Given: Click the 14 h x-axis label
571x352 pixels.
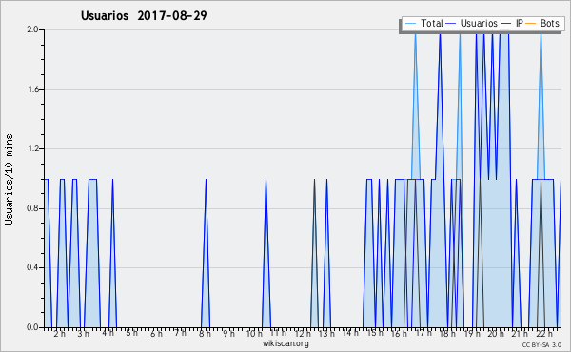Looking at the screenshot, I should (x=350, y=333).
